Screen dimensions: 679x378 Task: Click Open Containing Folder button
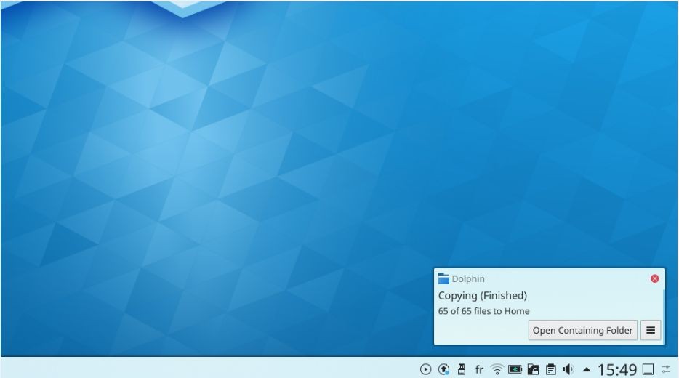(x=582, y=330)
